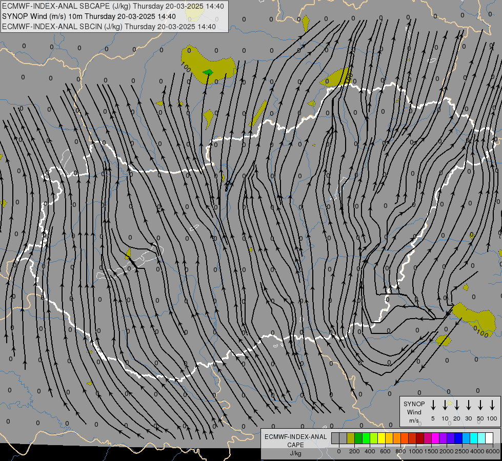This screenshot has width=502, height=461.
Task: Click the 20 m/s wind arrow in legend
Action: click(x=456, y=405)
